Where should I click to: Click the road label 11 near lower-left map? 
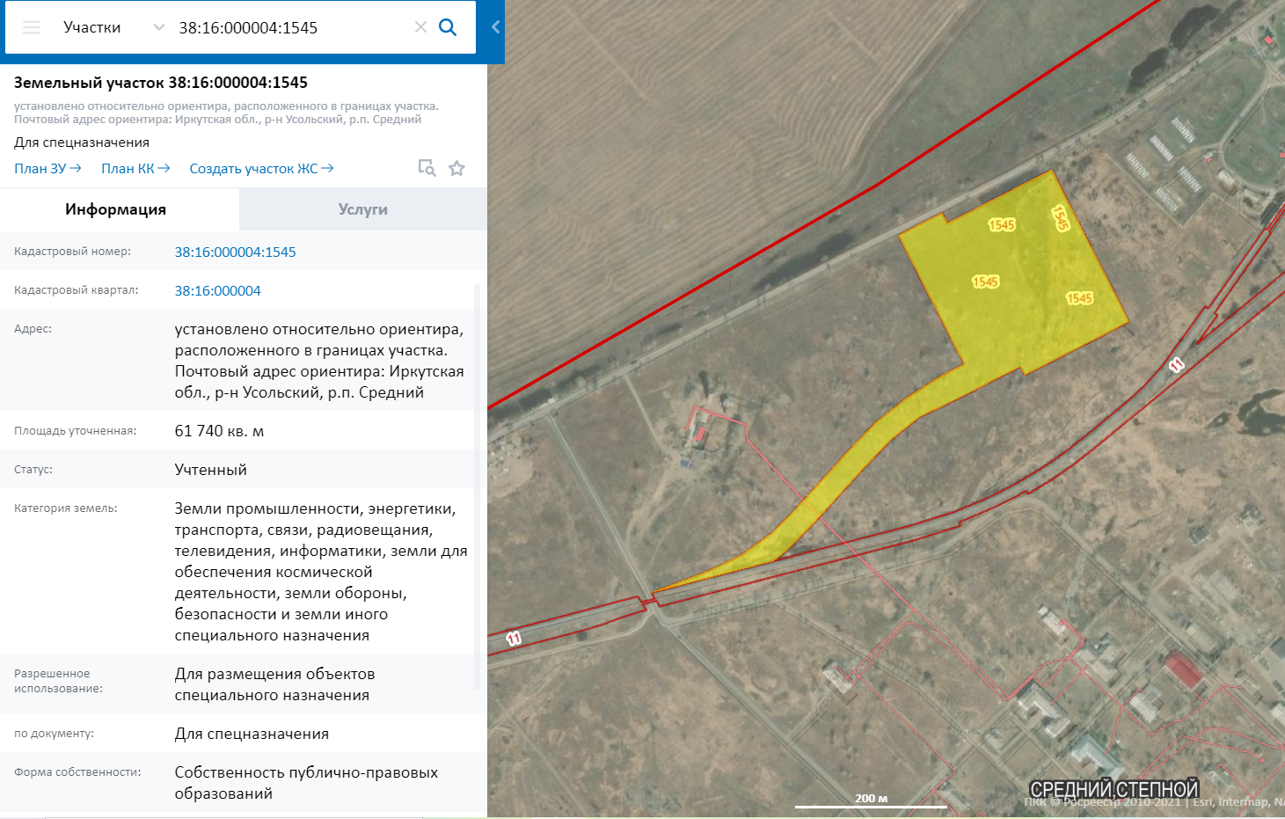click(x=514, y=639)
